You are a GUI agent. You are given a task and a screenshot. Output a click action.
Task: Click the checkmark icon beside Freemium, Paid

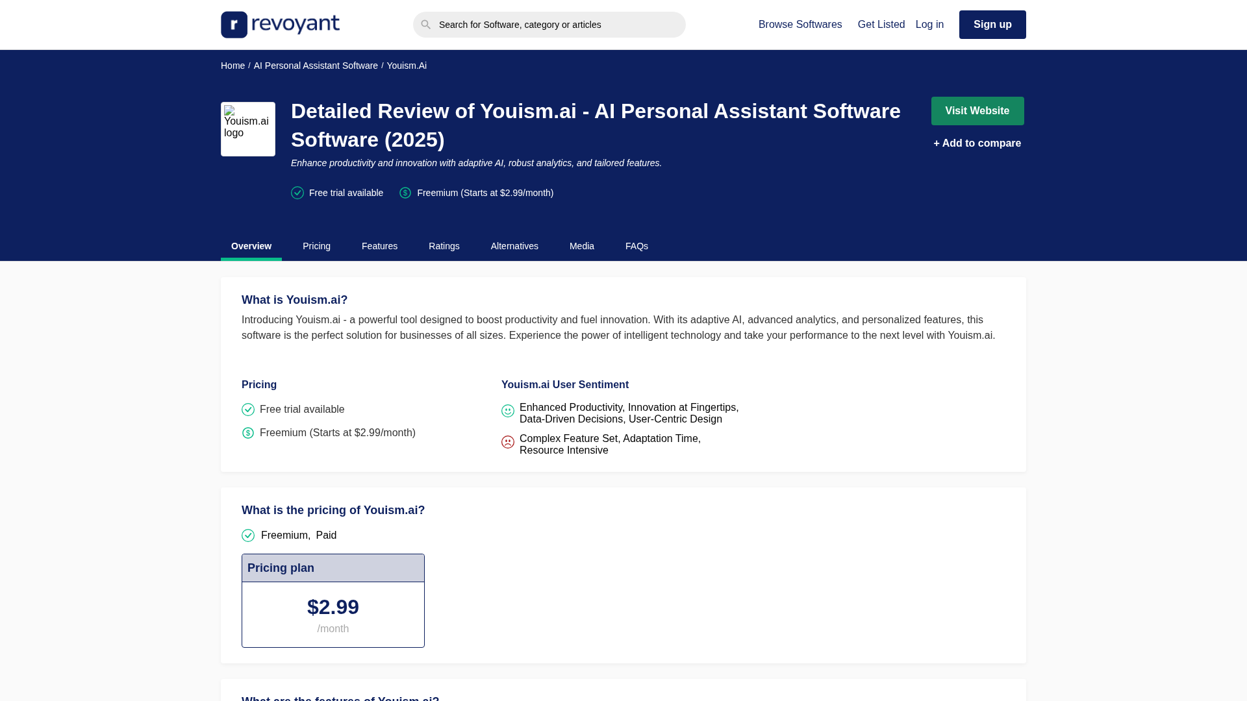pos(248,535)
